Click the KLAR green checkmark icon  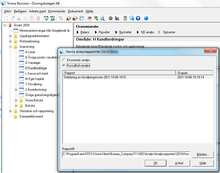[x=46, y=18]
